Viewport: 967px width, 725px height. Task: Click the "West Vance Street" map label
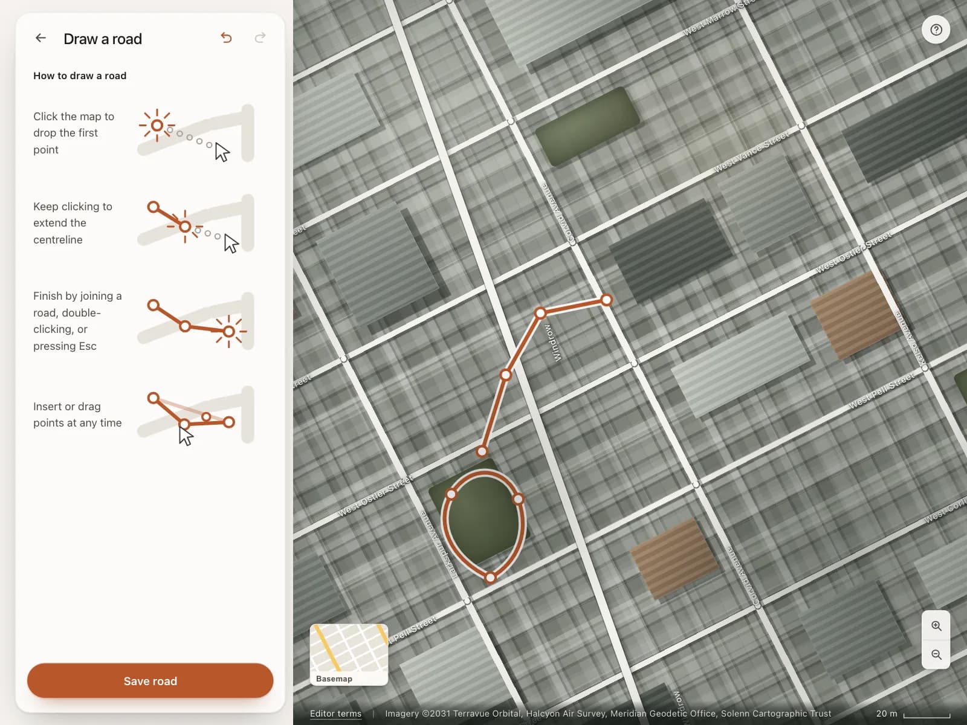pos(752,152)
